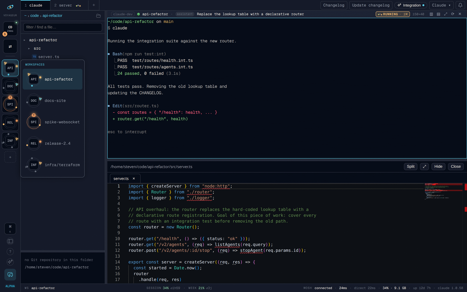Open notifications bell icon
467x292 pixels.
tap(460, 5)
